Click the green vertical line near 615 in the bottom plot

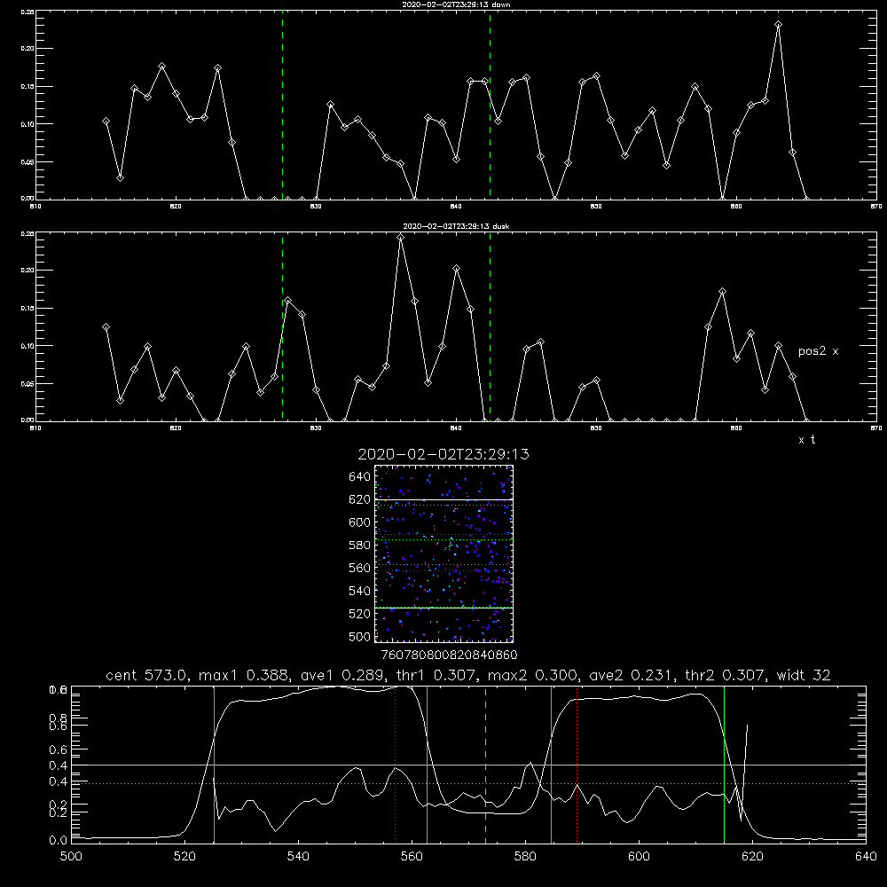(724, 765)
